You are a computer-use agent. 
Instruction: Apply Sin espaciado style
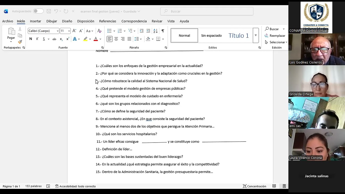211,35
